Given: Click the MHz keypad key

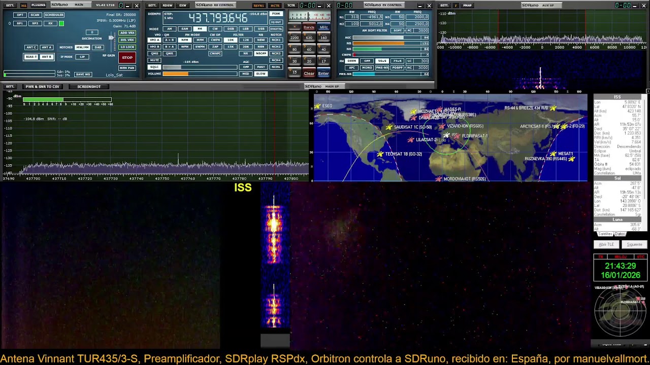Looking at the screenshot, I should (x=323, y=27).
